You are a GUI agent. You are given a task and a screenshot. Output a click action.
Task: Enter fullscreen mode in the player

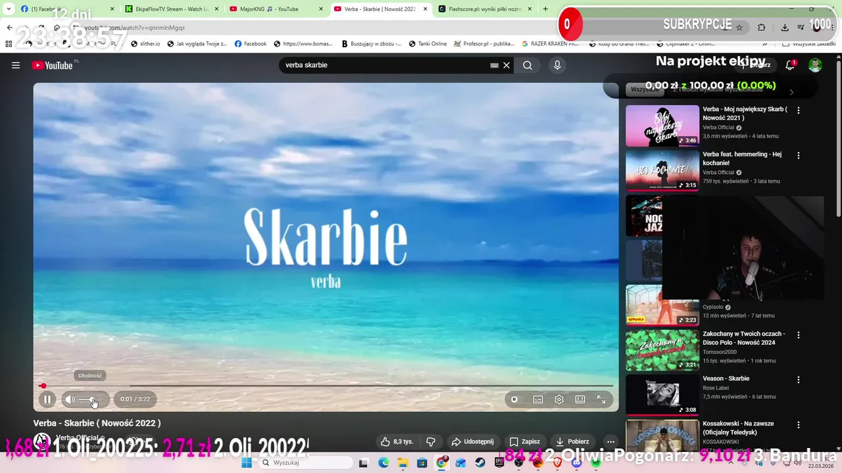tap(601, 399)
